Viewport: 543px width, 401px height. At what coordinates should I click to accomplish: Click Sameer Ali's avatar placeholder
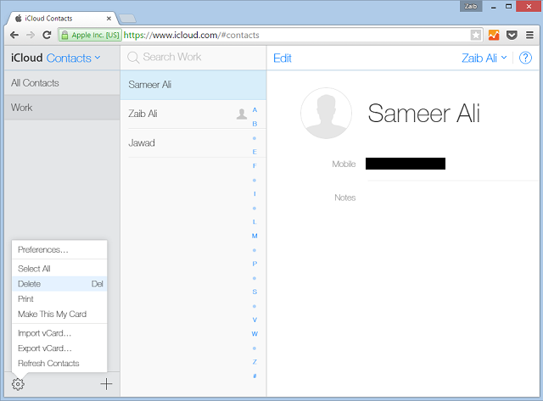coord(326,113)
